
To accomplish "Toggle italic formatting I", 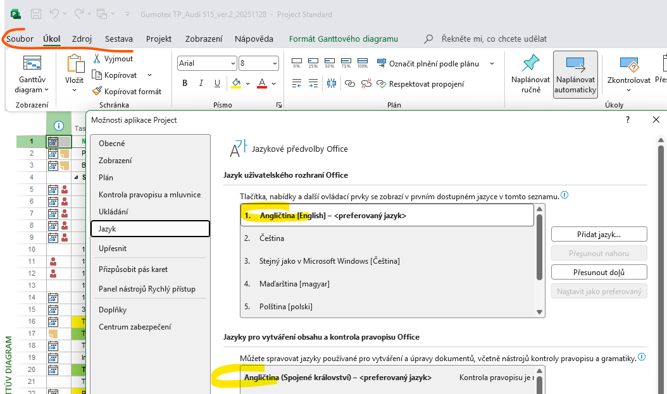I will [x=201, y=83].
